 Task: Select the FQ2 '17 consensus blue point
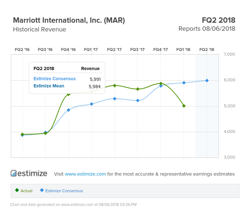click(x=115, y=99)
